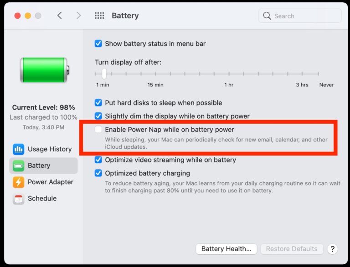
Task: Toggle Slightly dim the display checkbox
Action: pyautogui.click(x=98, y=116)
